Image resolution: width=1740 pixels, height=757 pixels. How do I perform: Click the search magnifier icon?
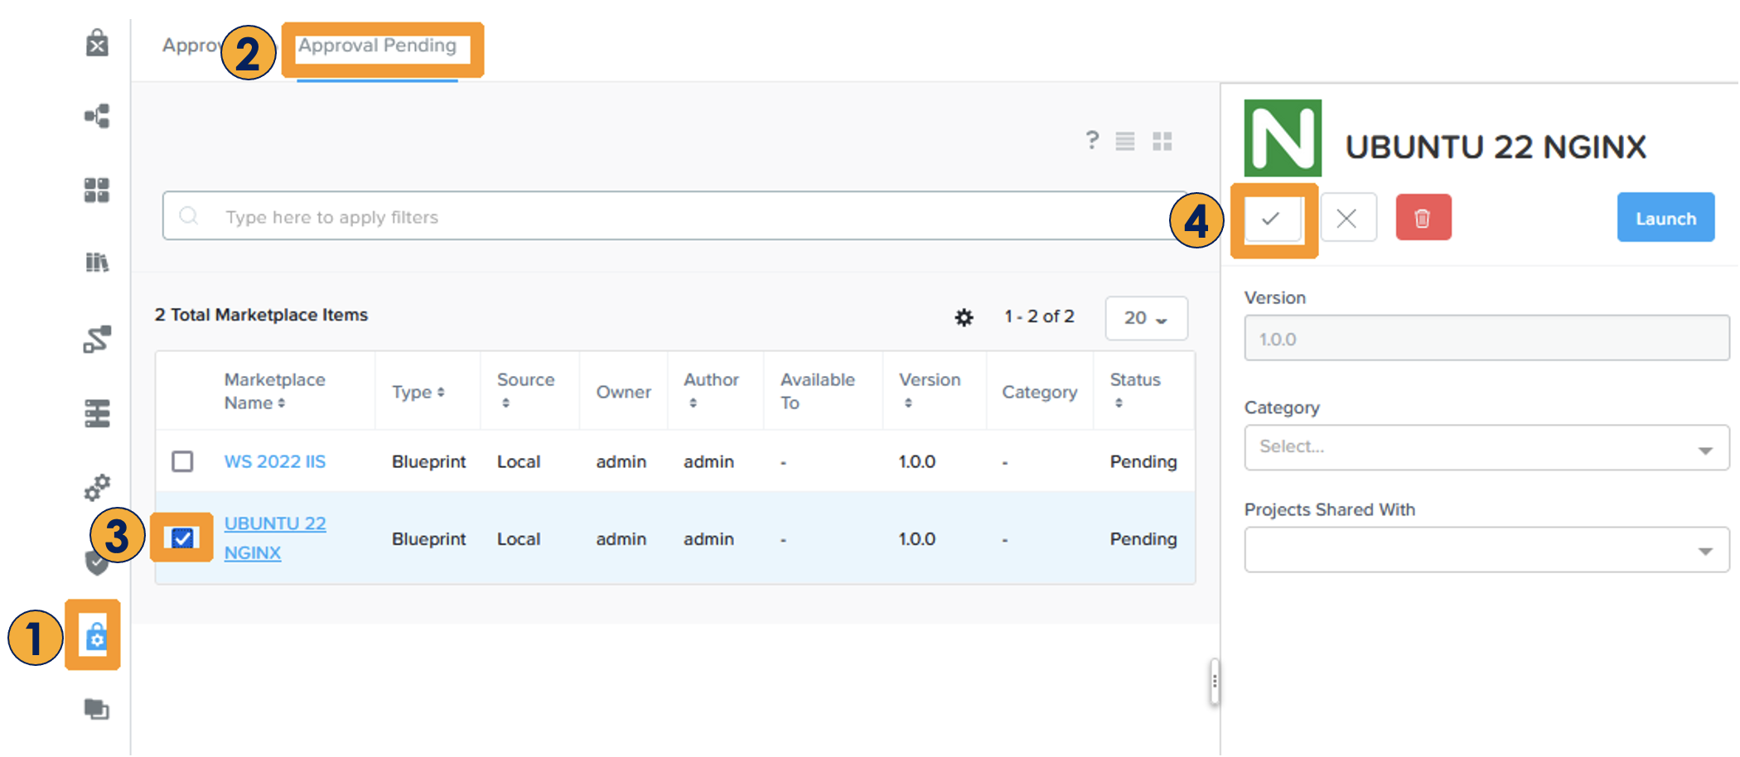point(189,216)
